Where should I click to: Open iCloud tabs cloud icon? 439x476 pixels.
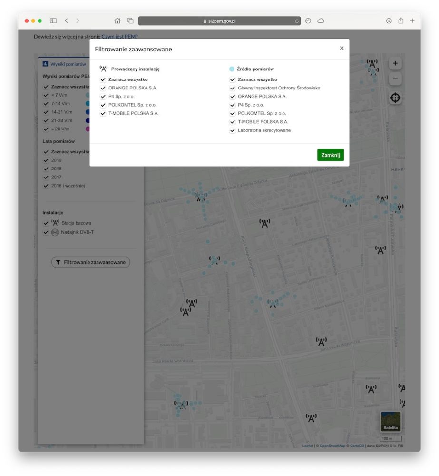coord(321,20)
